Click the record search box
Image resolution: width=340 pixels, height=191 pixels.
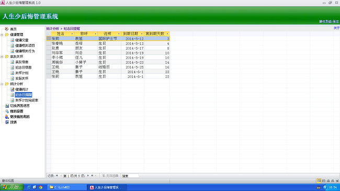click(x=130, y=176)
